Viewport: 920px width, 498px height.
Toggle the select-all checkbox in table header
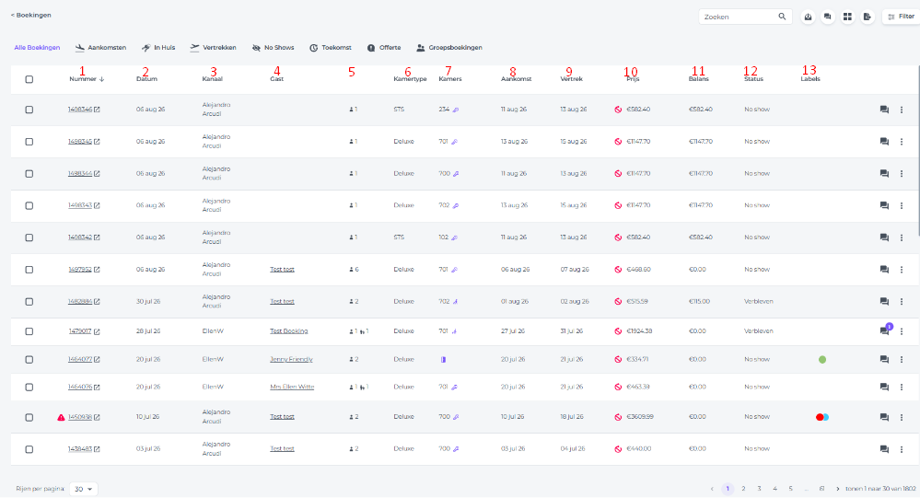pos(29,80)
